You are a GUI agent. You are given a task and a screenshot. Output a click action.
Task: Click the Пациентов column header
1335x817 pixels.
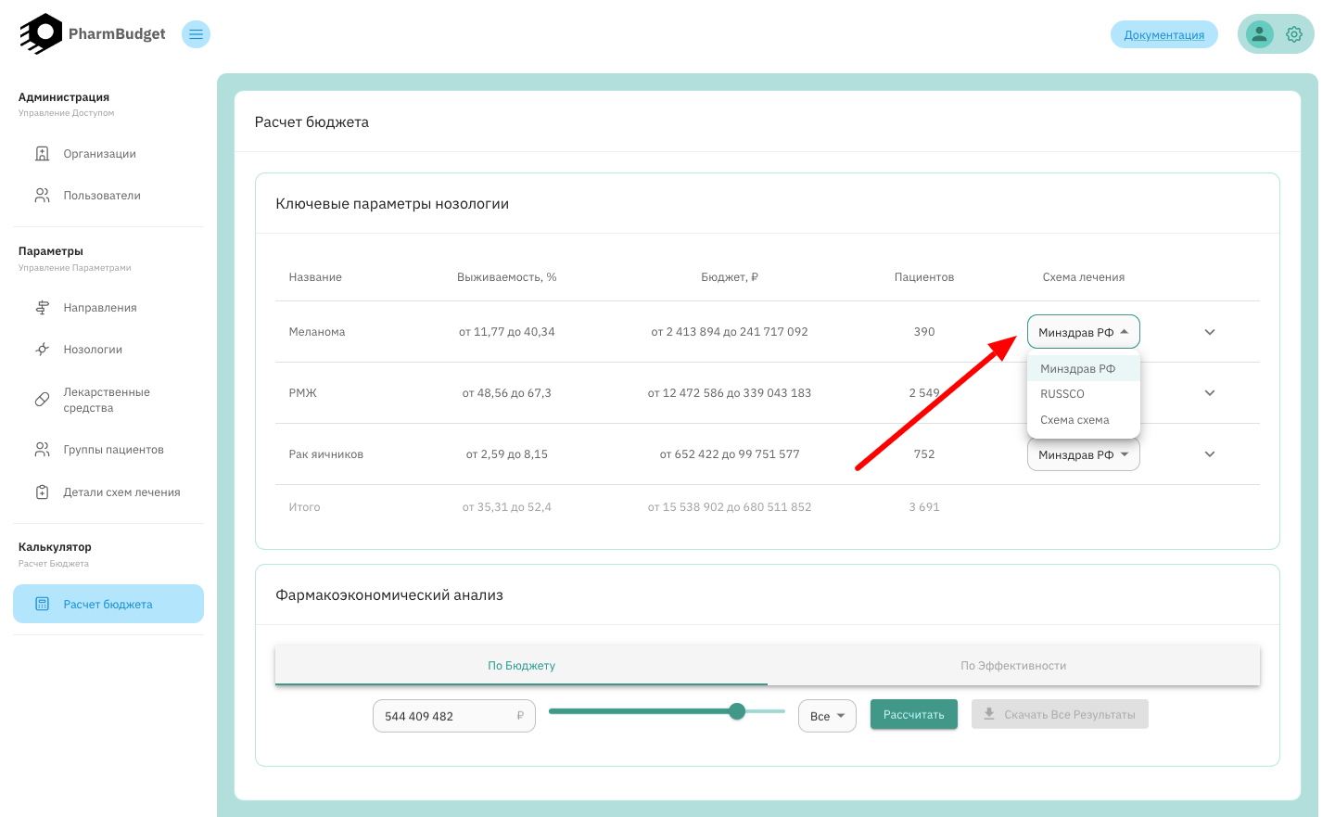[924, 277]
